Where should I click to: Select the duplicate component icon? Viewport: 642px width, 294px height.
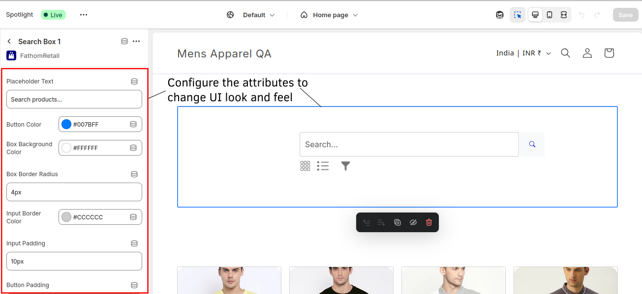click(397, 222)
